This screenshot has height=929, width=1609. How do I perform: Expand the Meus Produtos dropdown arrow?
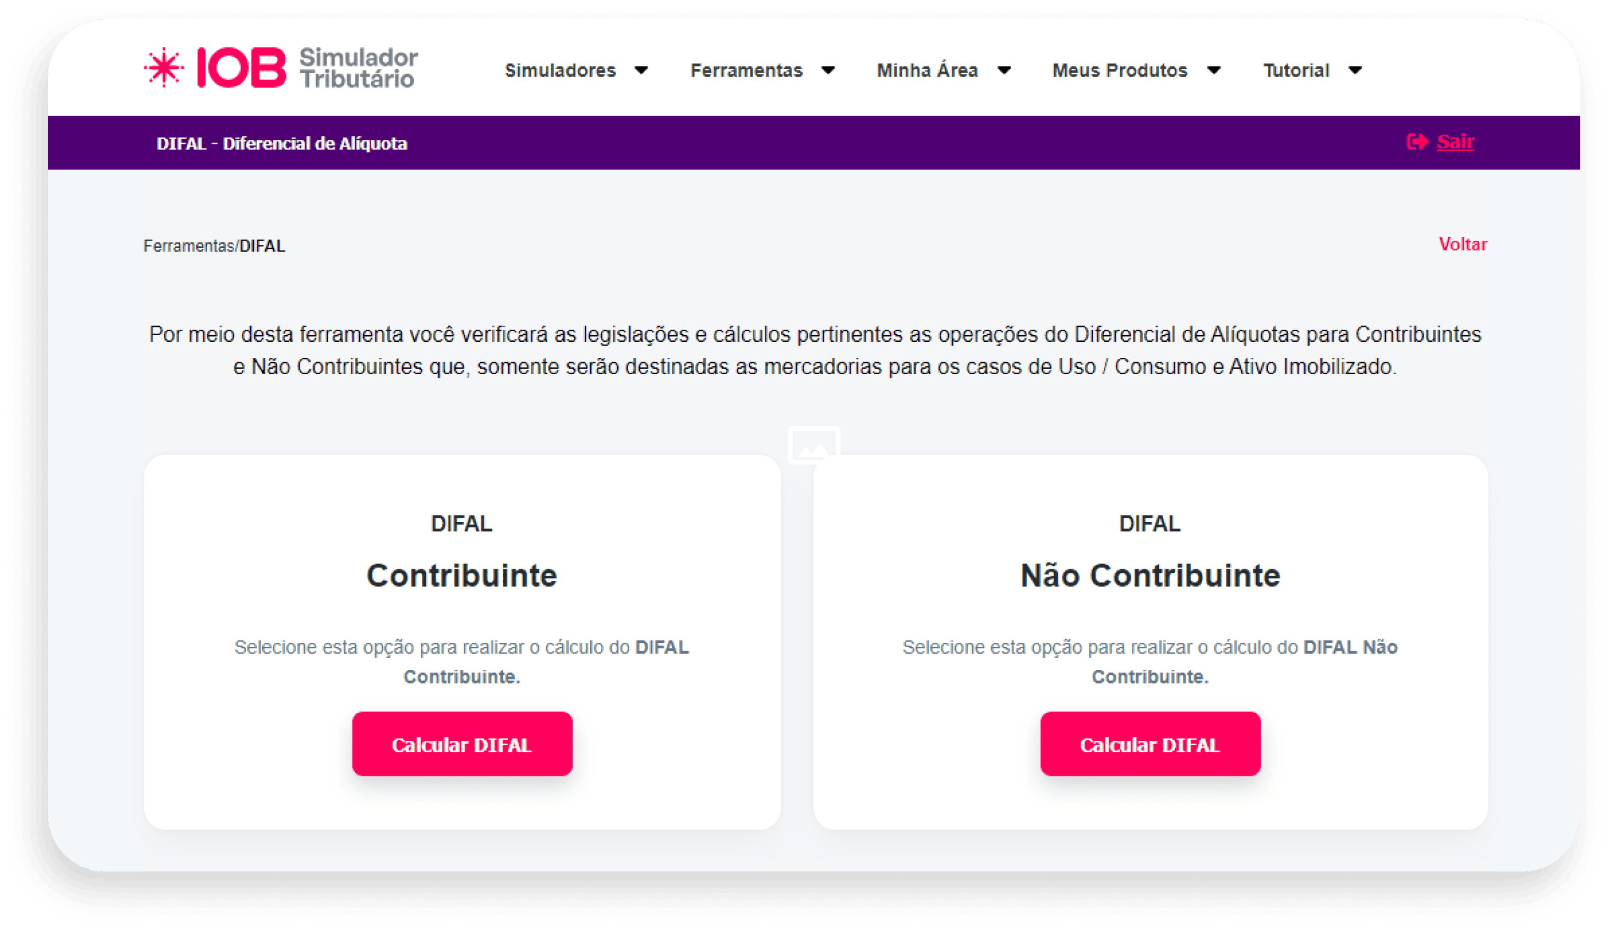tap(1214, 70)
